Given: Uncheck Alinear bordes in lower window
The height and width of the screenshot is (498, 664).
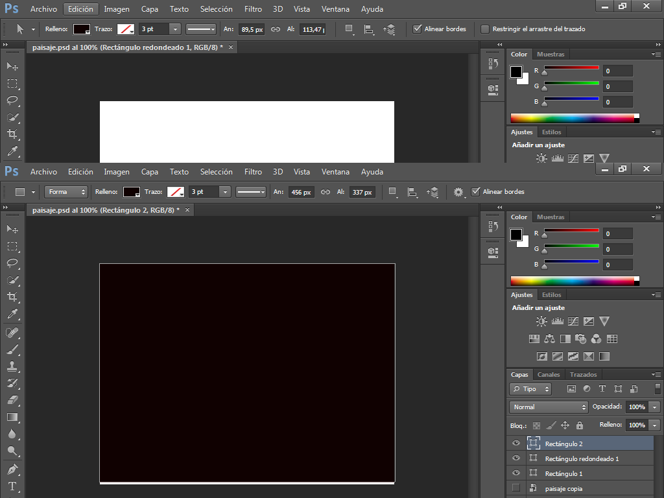Looking at the screenshot, I should point(476,191).
